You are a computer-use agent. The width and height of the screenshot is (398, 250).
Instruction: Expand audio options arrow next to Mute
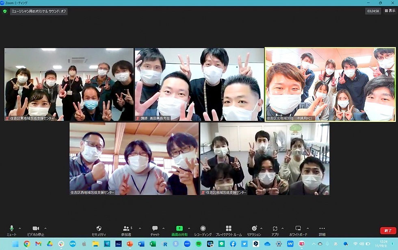[x=20, y=228]
